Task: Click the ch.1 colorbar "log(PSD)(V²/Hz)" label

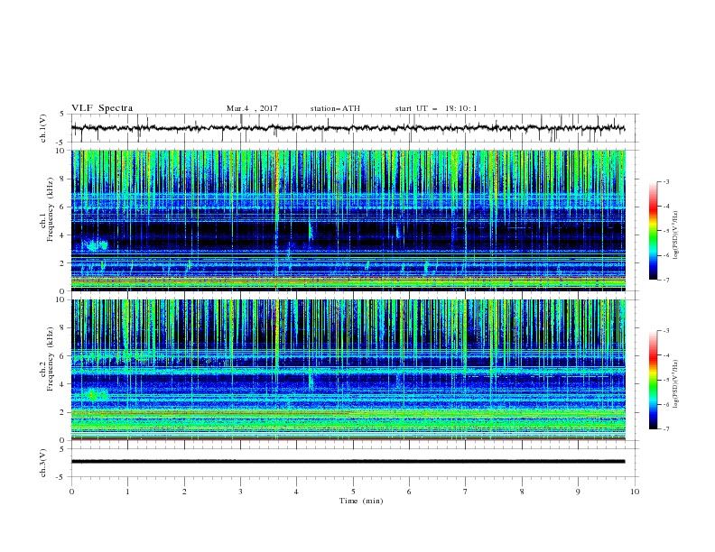Action: click(677, 235)
